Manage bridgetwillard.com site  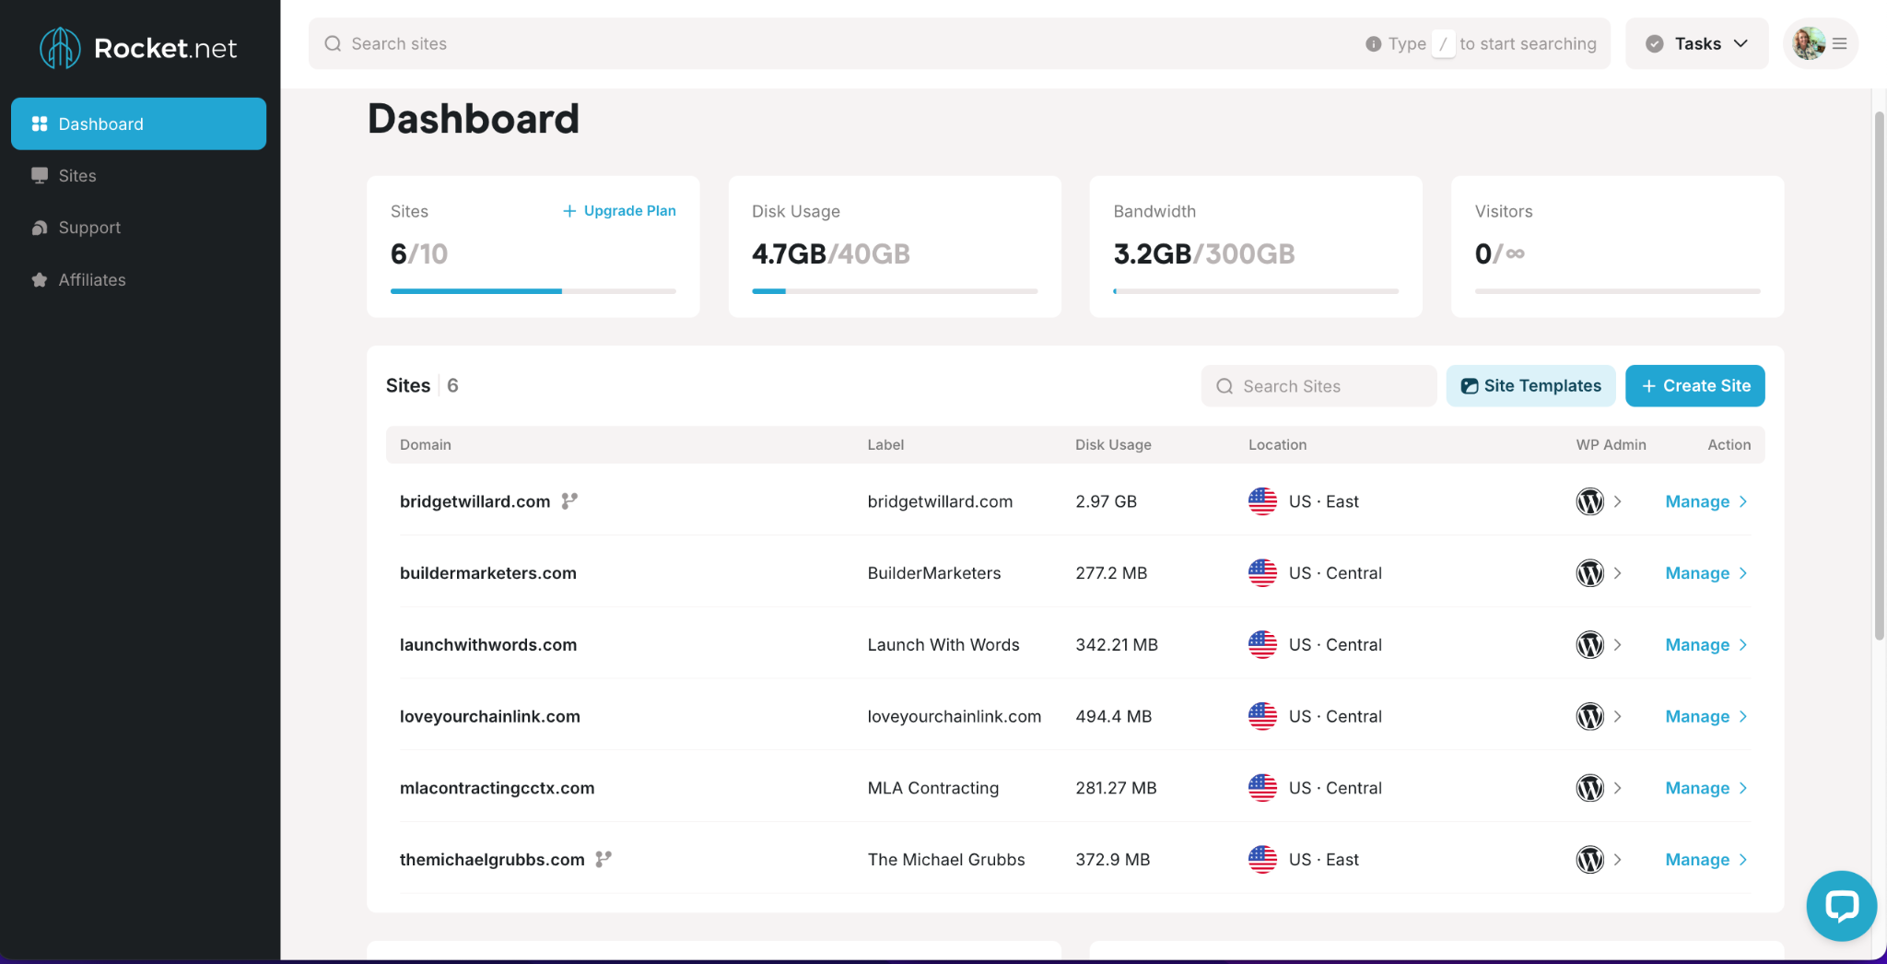click(1706, 501)
